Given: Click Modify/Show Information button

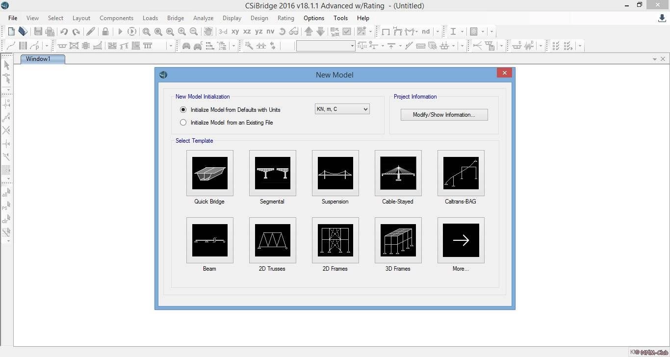Looking at the screenshot, I should [x=444, y=115].
